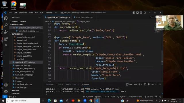Click editor vertical scrollbar
This screenshot has width=184, height=103.
click(x=162, y=58)
